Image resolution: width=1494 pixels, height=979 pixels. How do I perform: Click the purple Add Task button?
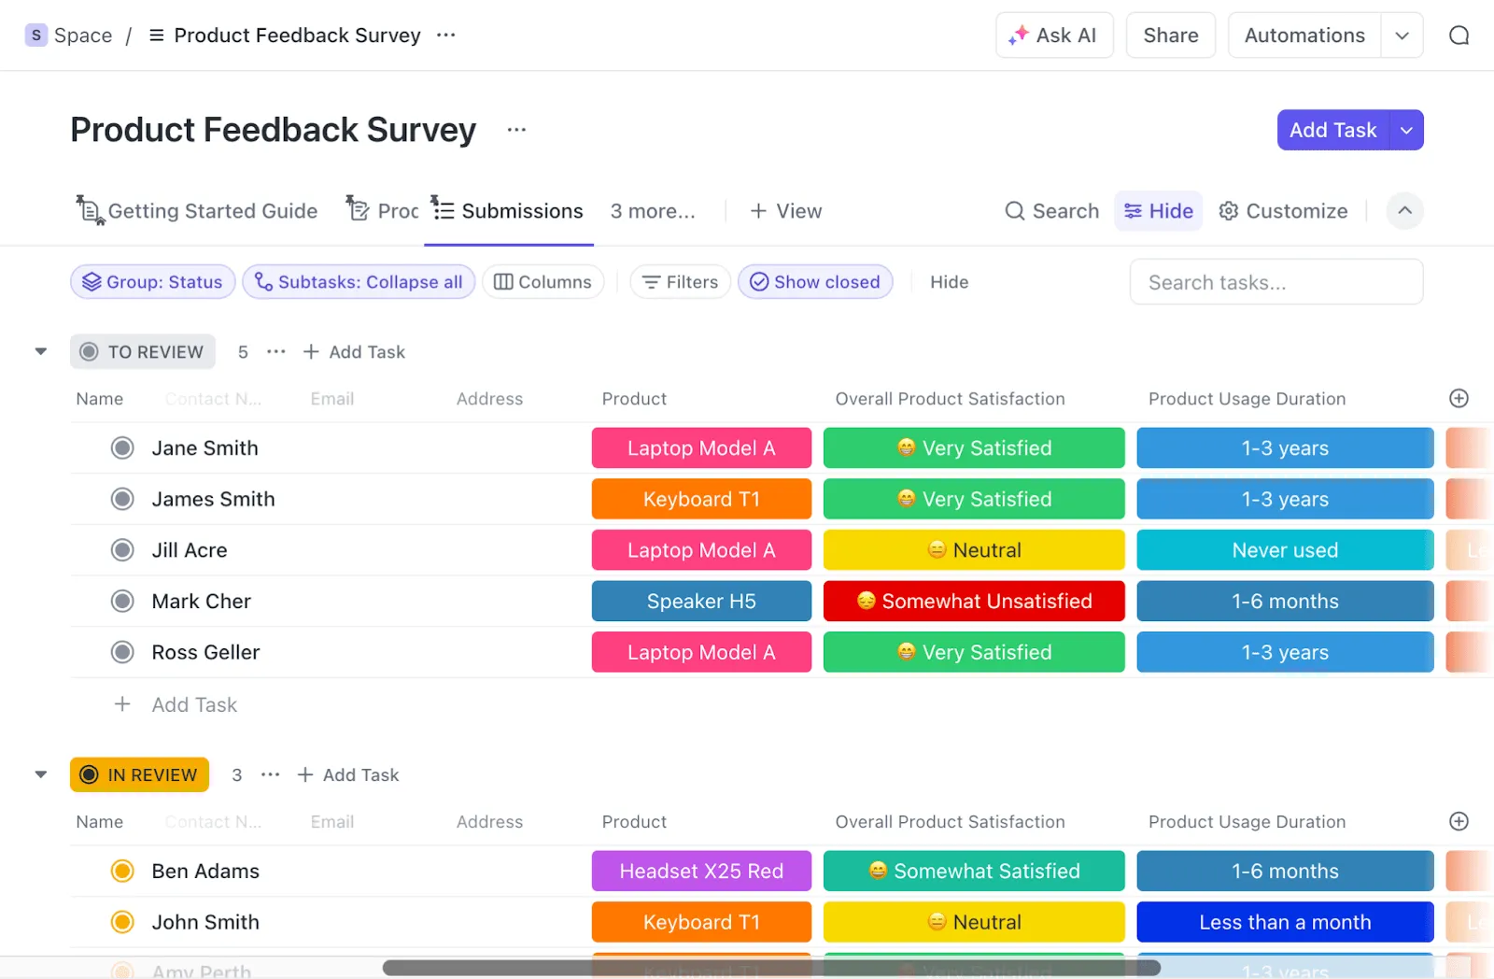1332,130
